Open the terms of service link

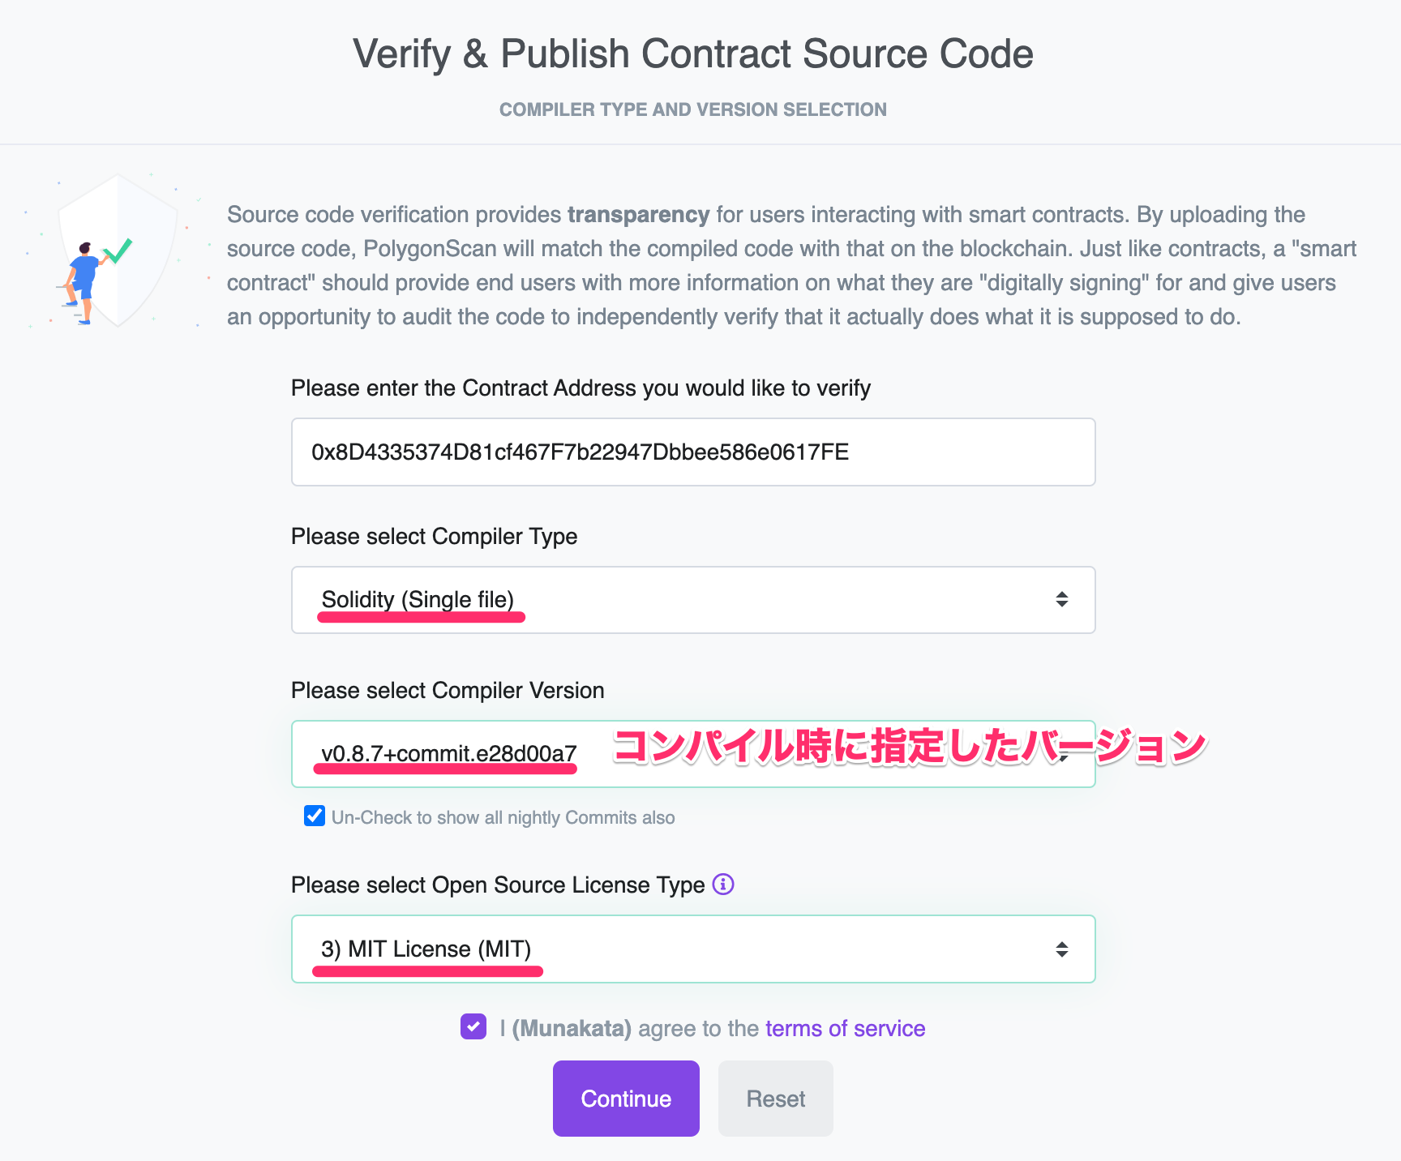tap(845, 1028)
